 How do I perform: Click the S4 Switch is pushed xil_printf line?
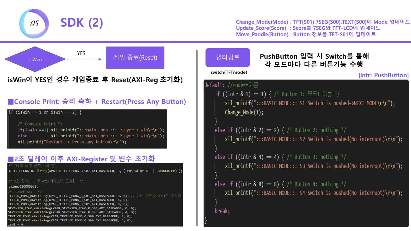(314, 193)
